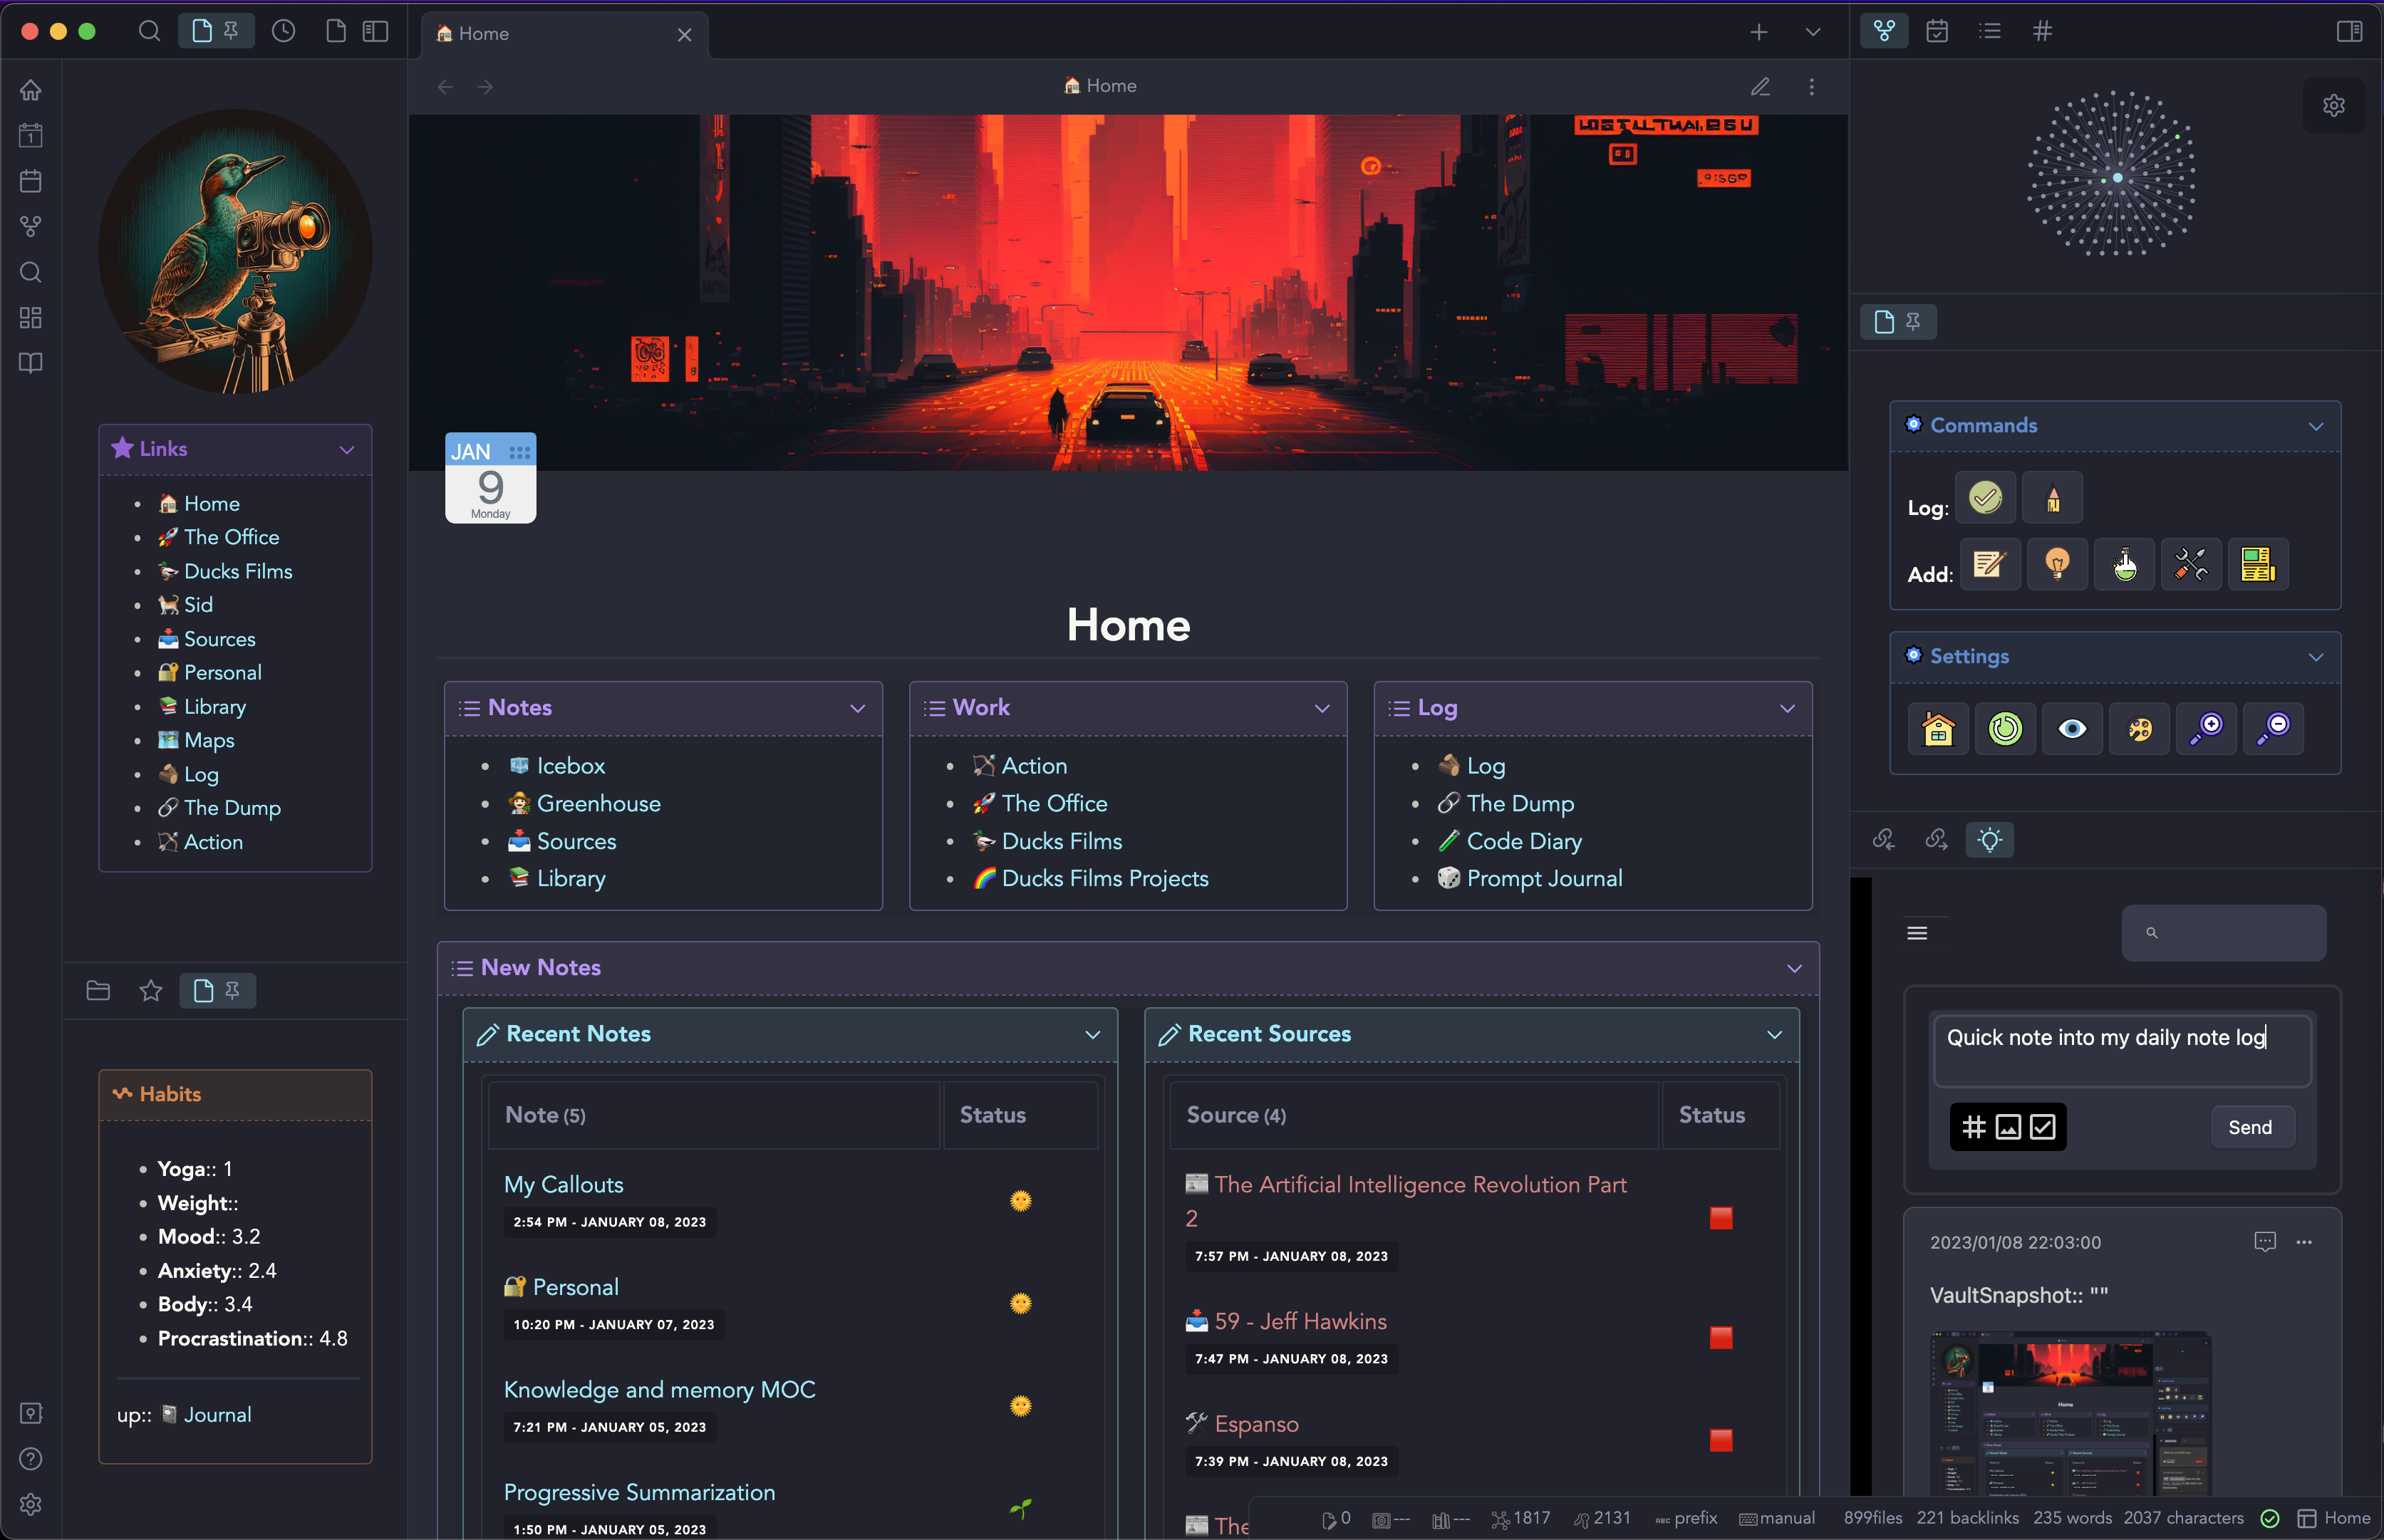Image resolution: width=2384 pixels, height=1540 pixels.
Task: Collapse the Recent Sources section
Action: coord(1774,1034)
